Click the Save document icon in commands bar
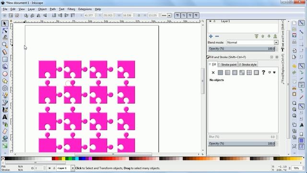This screenshot has width=307, height=173. coord(294,36)
